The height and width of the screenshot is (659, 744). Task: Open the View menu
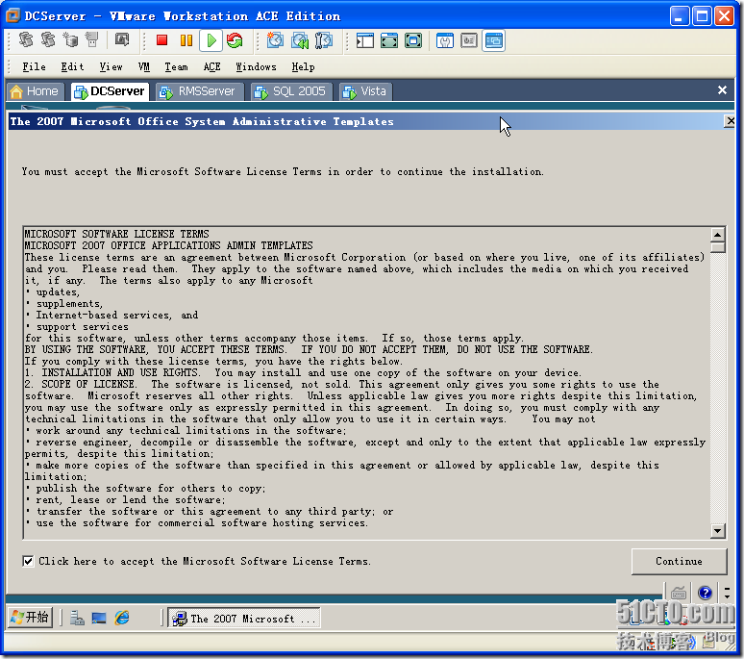click(112, 67)
